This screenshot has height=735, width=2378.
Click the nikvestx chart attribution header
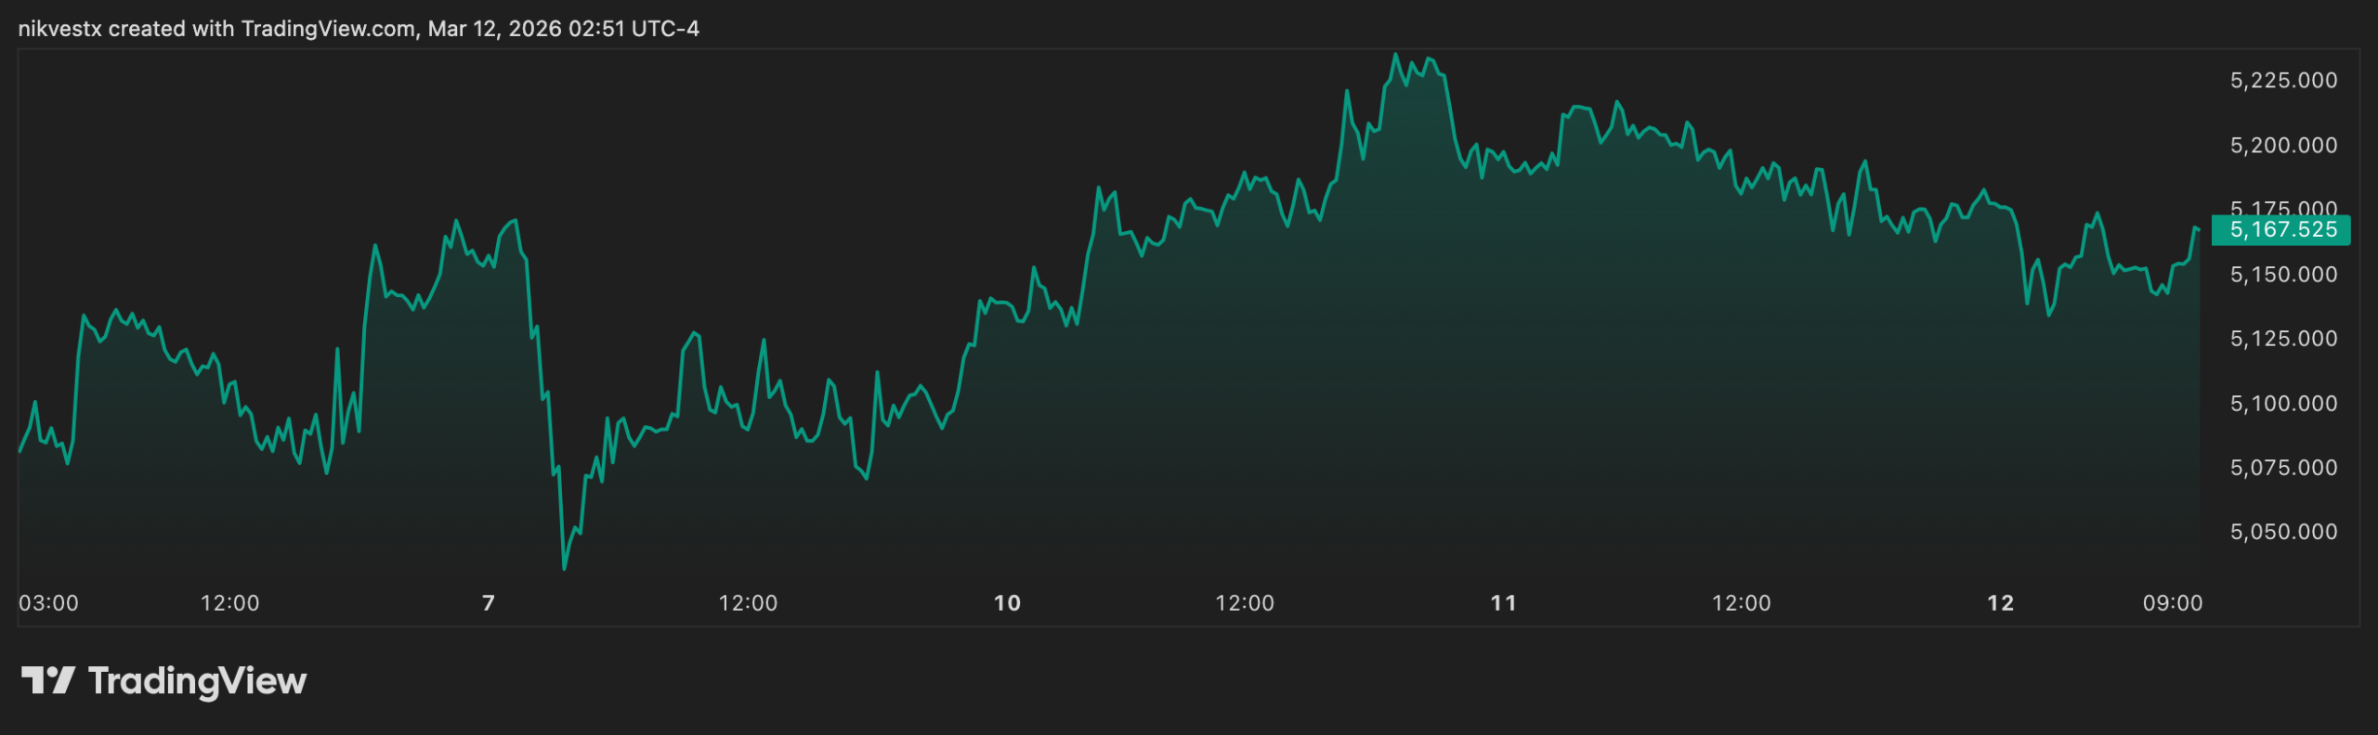(x=359, y=29)
